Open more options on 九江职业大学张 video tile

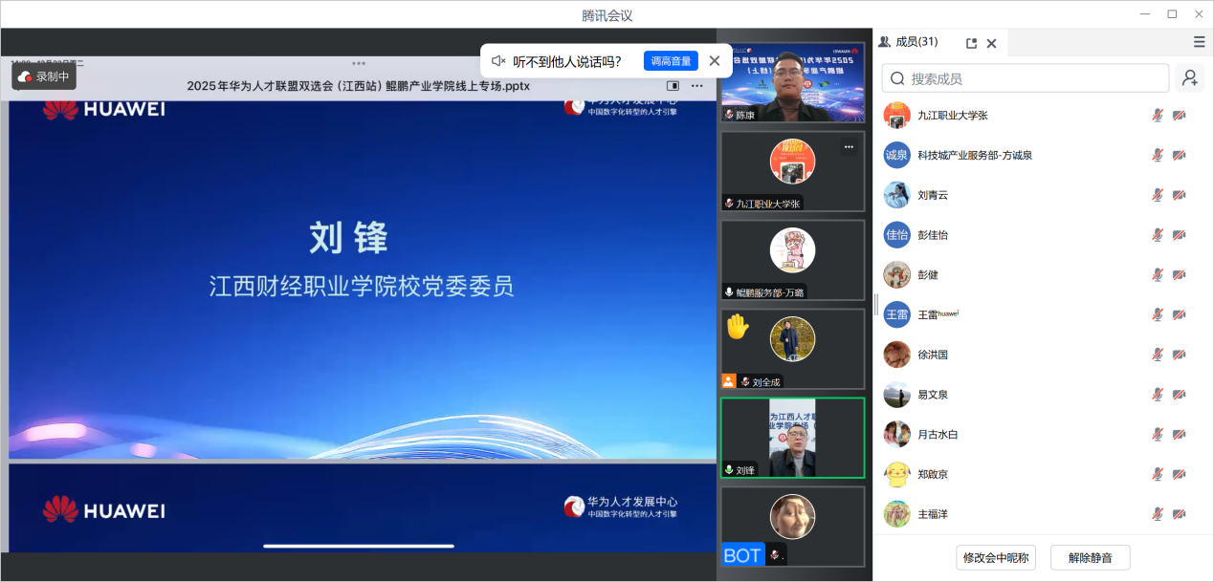pyautogui.click(x=848, y=147)
